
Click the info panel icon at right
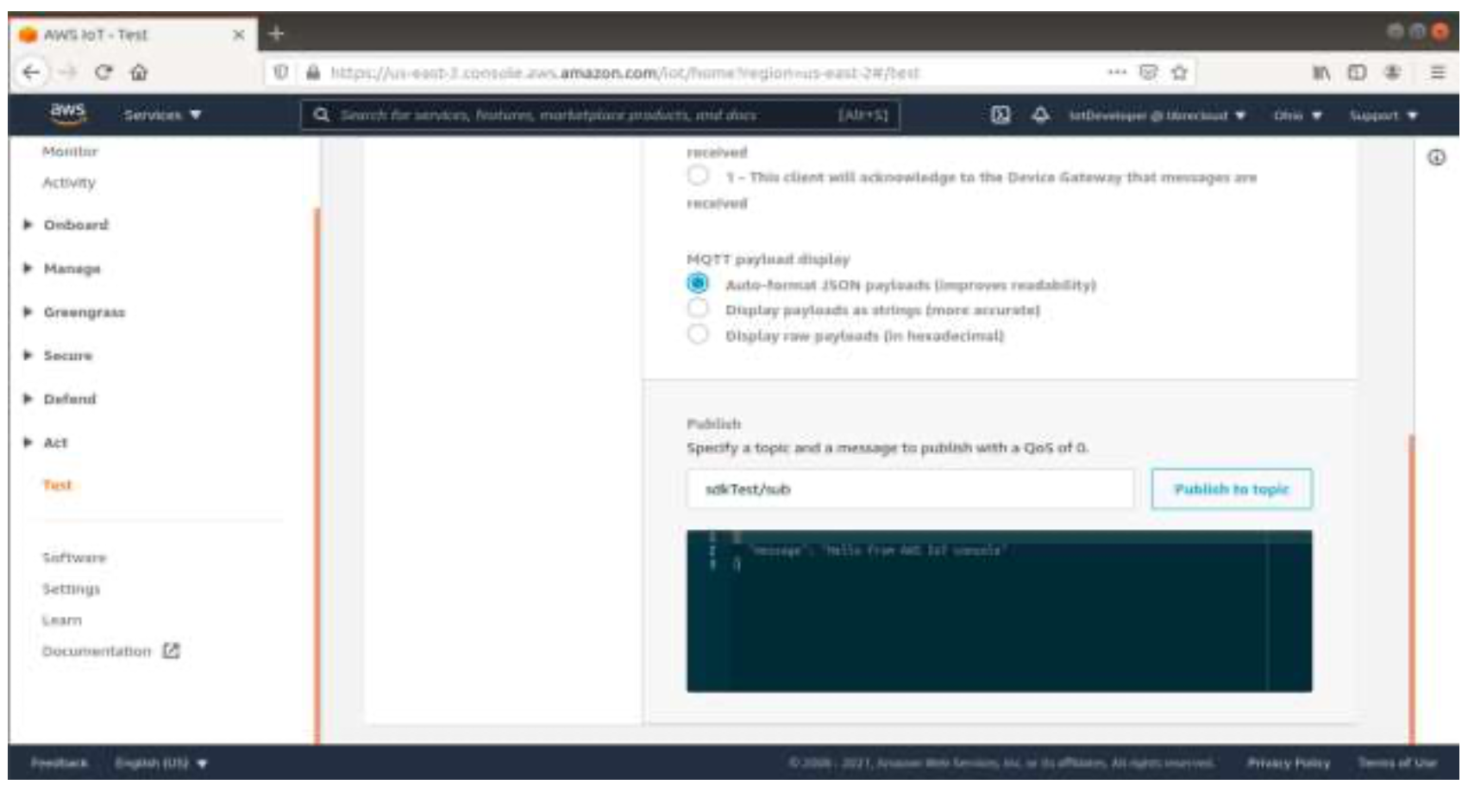click(x=1436, y=157)
